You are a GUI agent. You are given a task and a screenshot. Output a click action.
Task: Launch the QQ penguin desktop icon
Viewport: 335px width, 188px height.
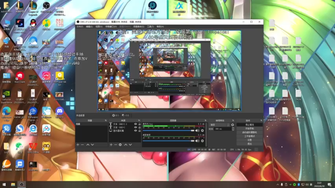click(33, 25)
